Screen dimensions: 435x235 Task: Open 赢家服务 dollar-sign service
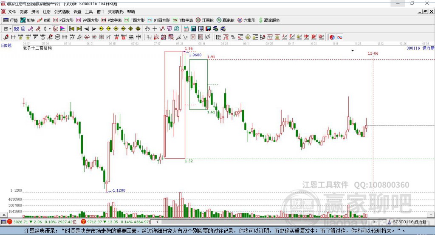269,20
